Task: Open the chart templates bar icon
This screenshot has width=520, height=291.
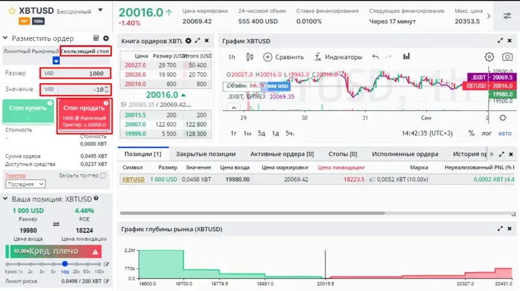Action: tap(406, 57)
